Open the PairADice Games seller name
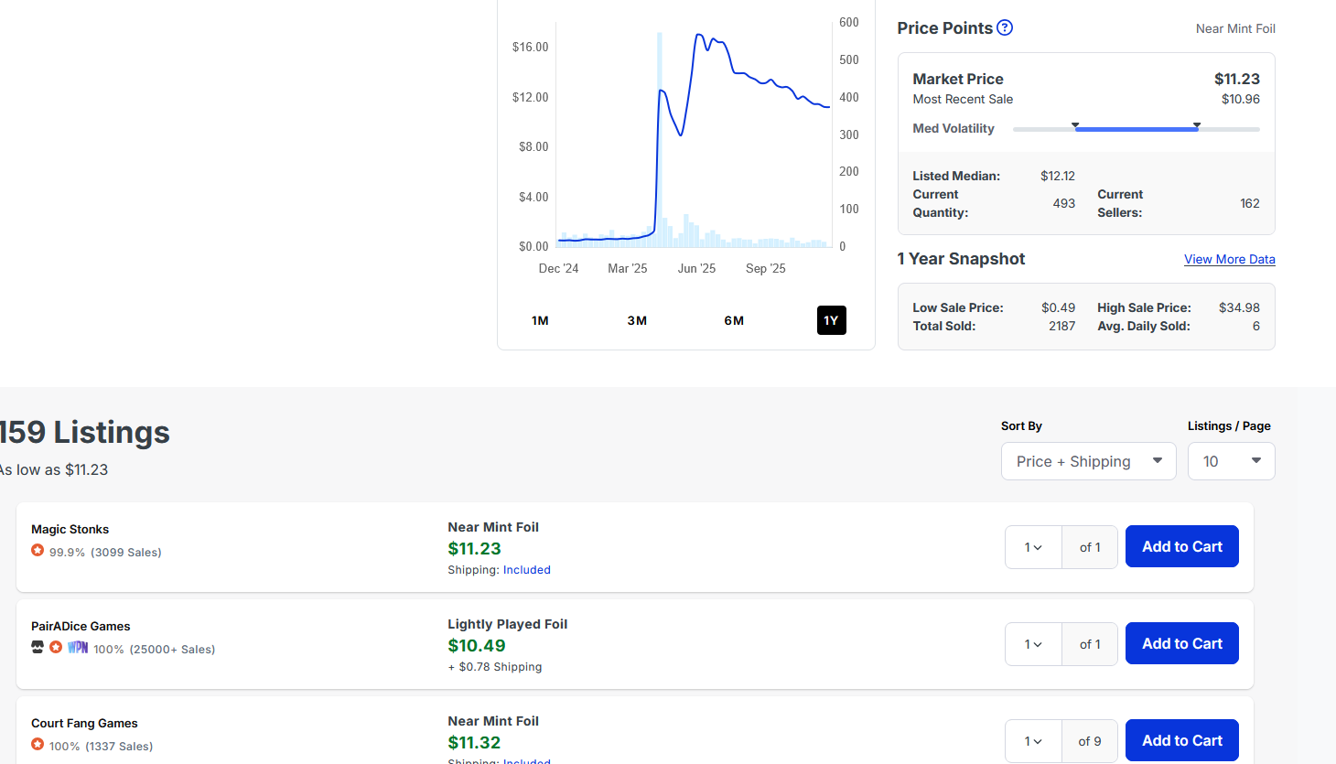The width and height of the screenshot is (1336, 764). (x=81, y=626)
